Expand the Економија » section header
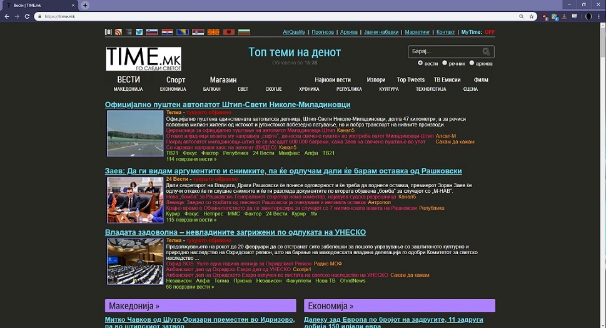 click(400, 306)
